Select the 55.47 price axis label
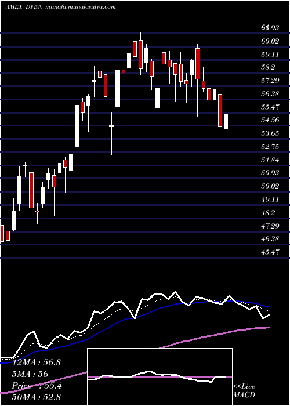Screen dimensions: 290x406 pyautogui.click(x=270, y=107)
